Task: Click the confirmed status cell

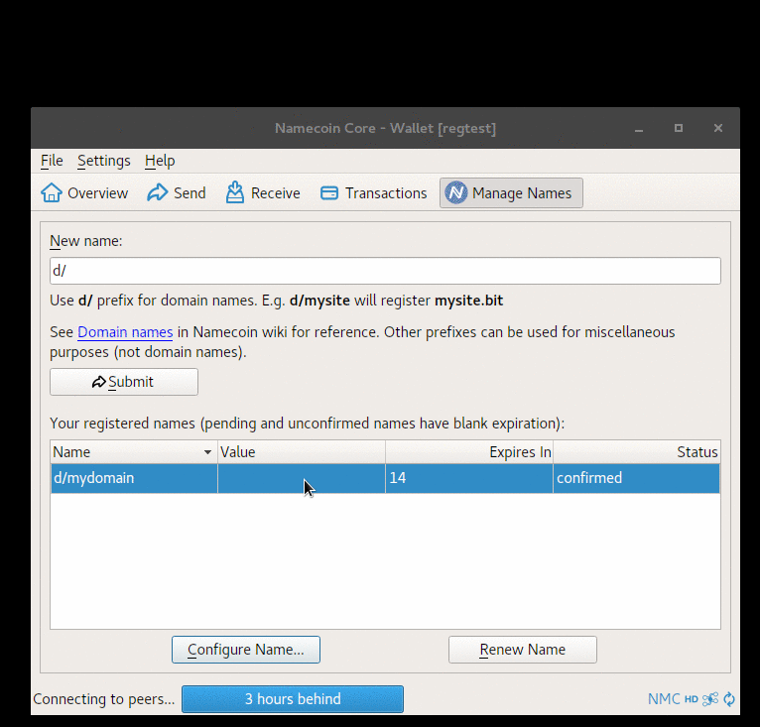Action: tap(636, 478)
